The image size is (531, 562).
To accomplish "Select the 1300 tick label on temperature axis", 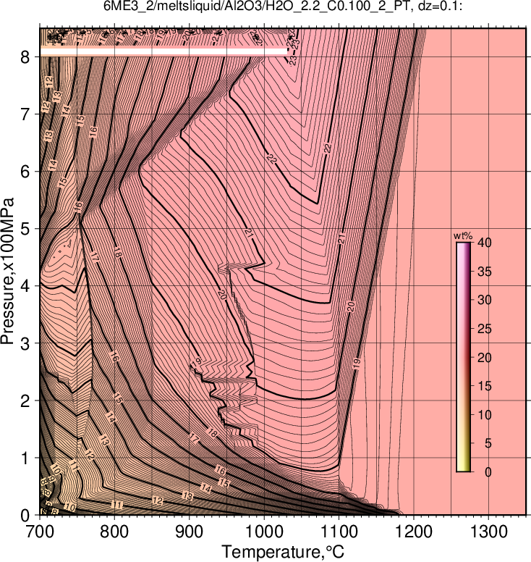I will [488, 532].
